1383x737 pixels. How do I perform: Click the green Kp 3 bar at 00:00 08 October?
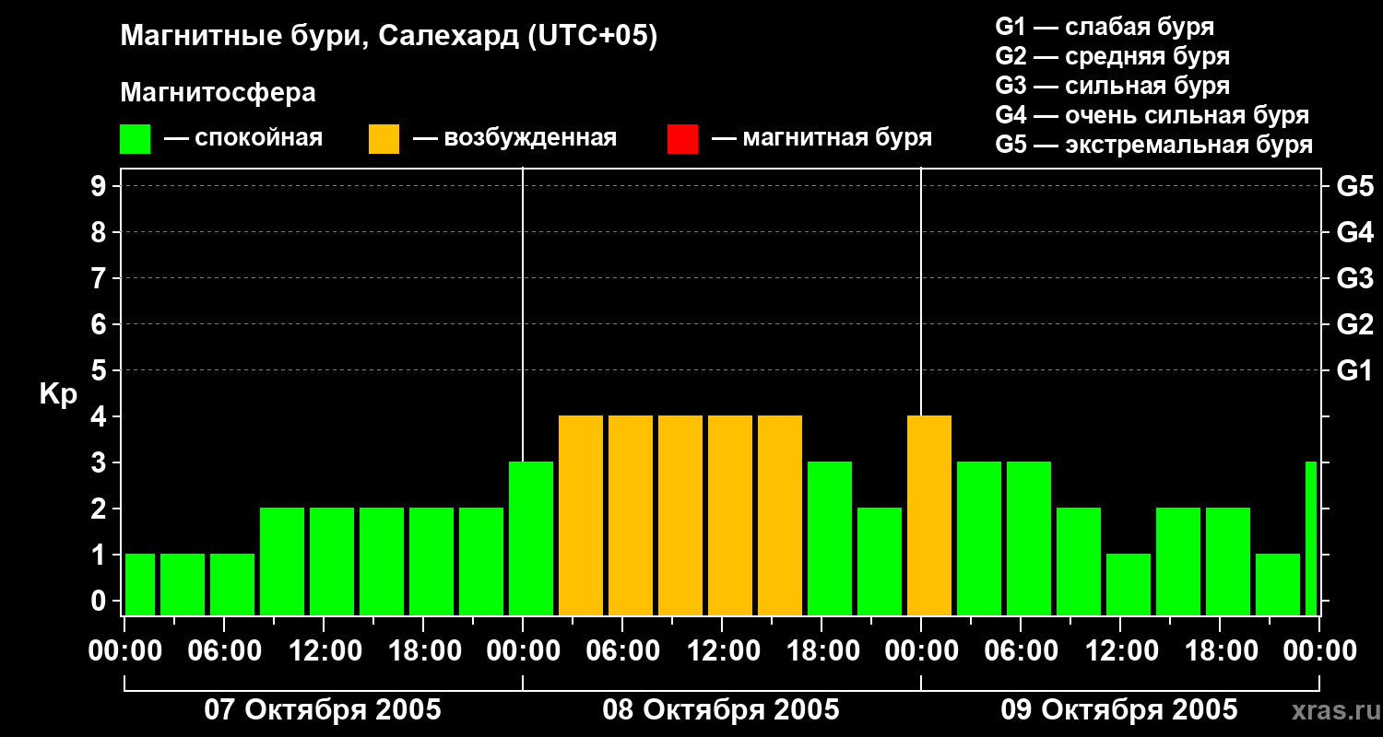(531, 539)
